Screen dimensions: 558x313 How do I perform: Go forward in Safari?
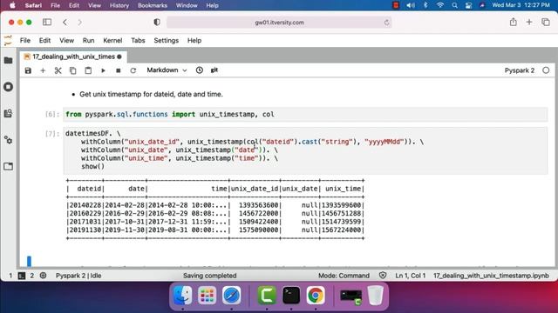[x=79, y=22]
